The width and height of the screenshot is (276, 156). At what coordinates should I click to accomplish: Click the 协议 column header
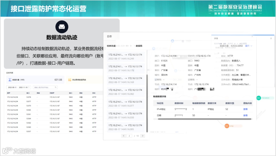coord(94,93)
